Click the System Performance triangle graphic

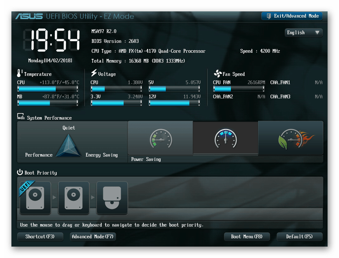(69, 146)
